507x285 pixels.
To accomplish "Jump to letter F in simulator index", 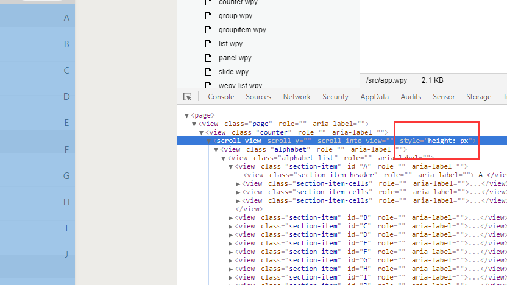I will click(66, 149).
